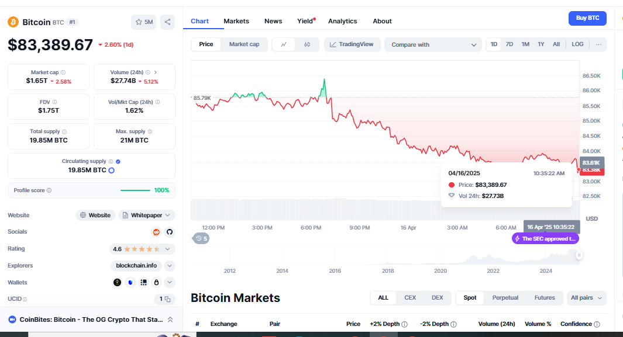Screen dimensions: 623x337
Task: Set chart range to 1D
Action: (494, 44)
